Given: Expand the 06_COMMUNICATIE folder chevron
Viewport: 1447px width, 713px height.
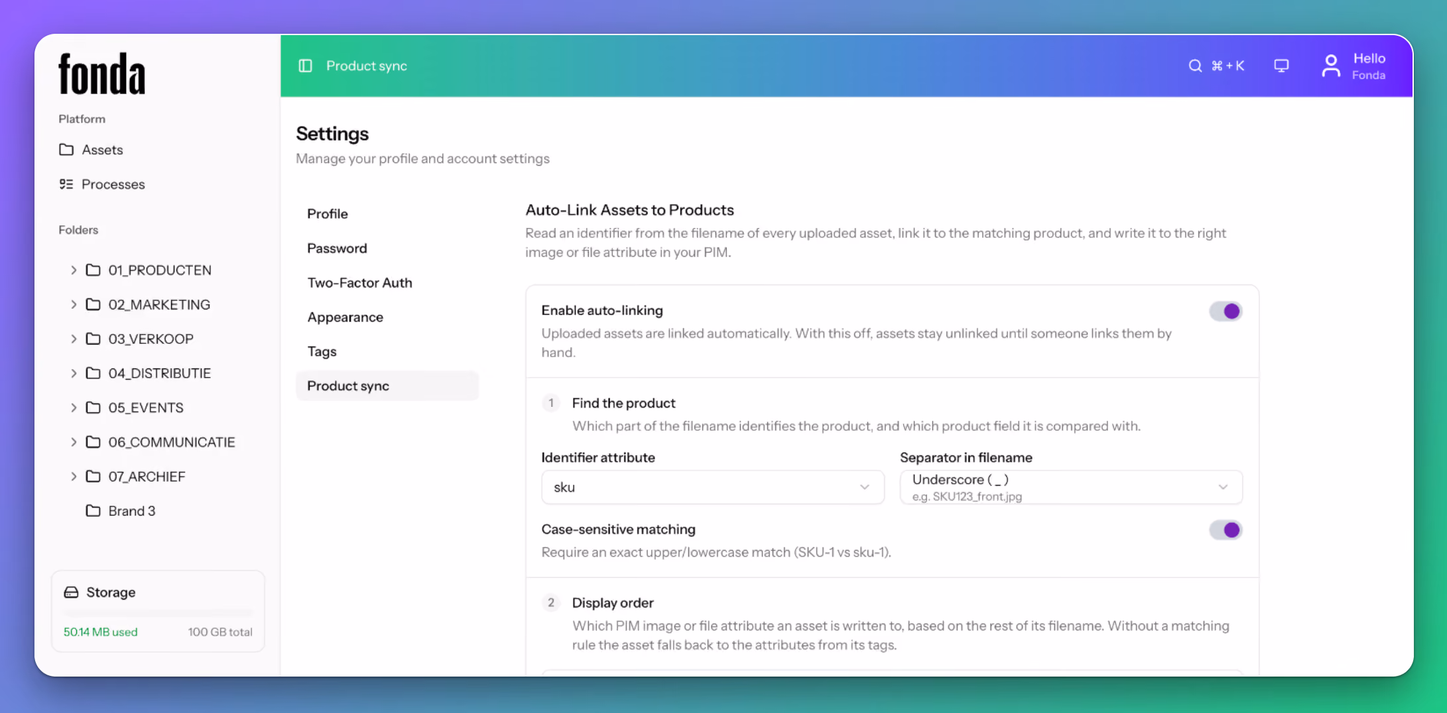Looking at the screenshot, I should coord(74,442).
